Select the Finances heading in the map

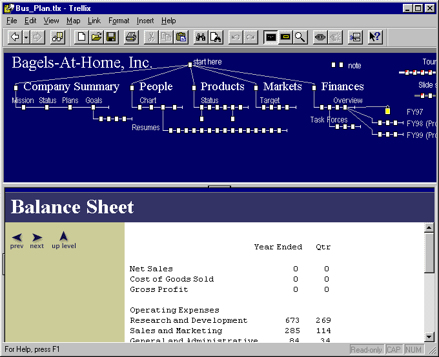[342, 86]
